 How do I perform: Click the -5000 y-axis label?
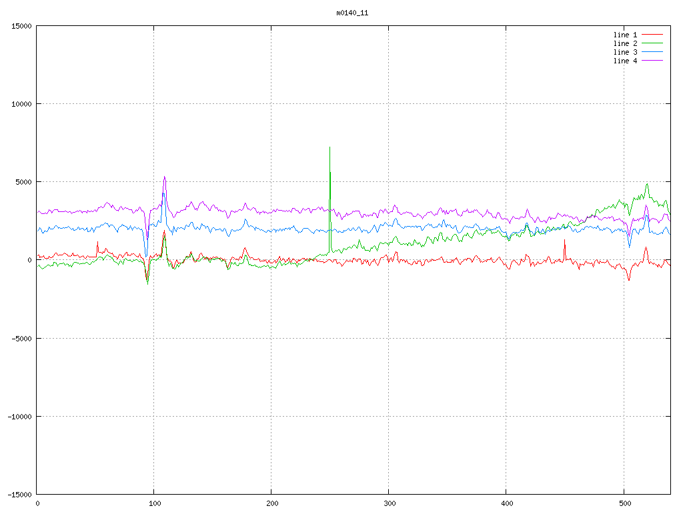point(21,339)
